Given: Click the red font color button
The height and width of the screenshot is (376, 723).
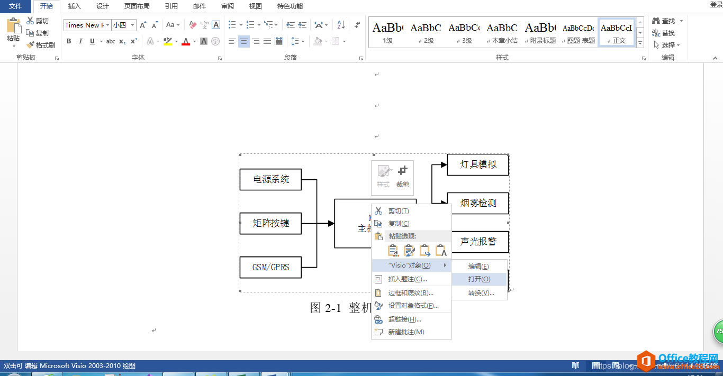Looking at the screenshot, I should pos(185,41).
